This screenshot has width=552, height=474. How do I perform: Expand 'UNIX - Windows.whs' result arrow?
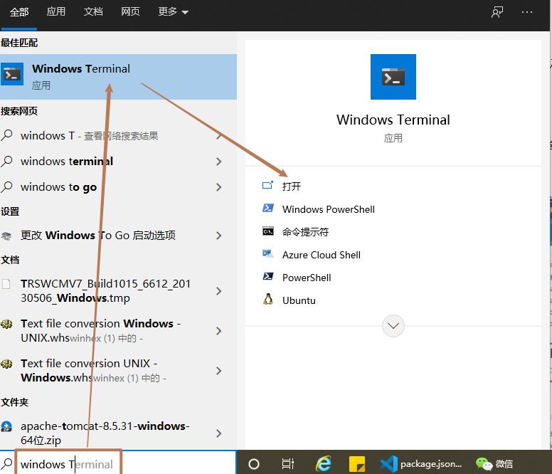pyautogui.click(x=219, y=371)
